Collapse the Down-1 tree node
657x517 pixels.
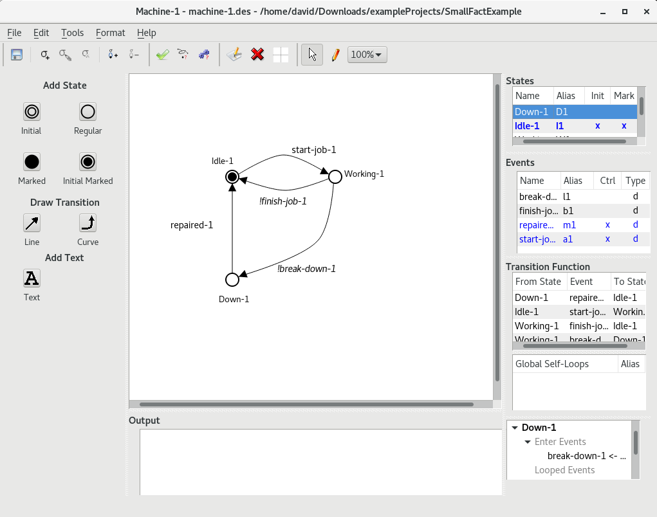pyautogui.click(x=514, y=428)
